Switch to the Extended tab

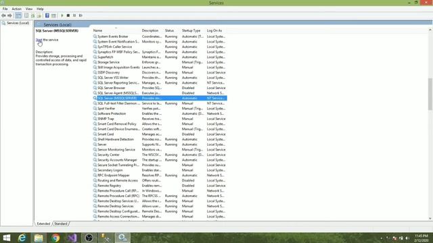coord(43,223)
